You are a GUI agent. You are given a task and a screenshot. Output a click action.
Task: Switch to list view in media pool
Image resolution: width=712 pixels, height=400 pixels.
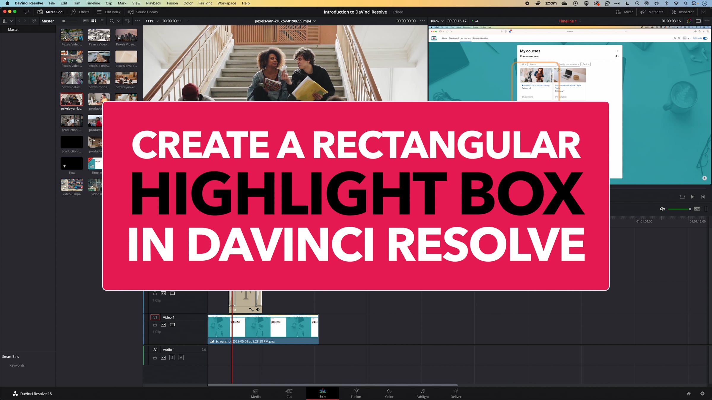[101, 21]
